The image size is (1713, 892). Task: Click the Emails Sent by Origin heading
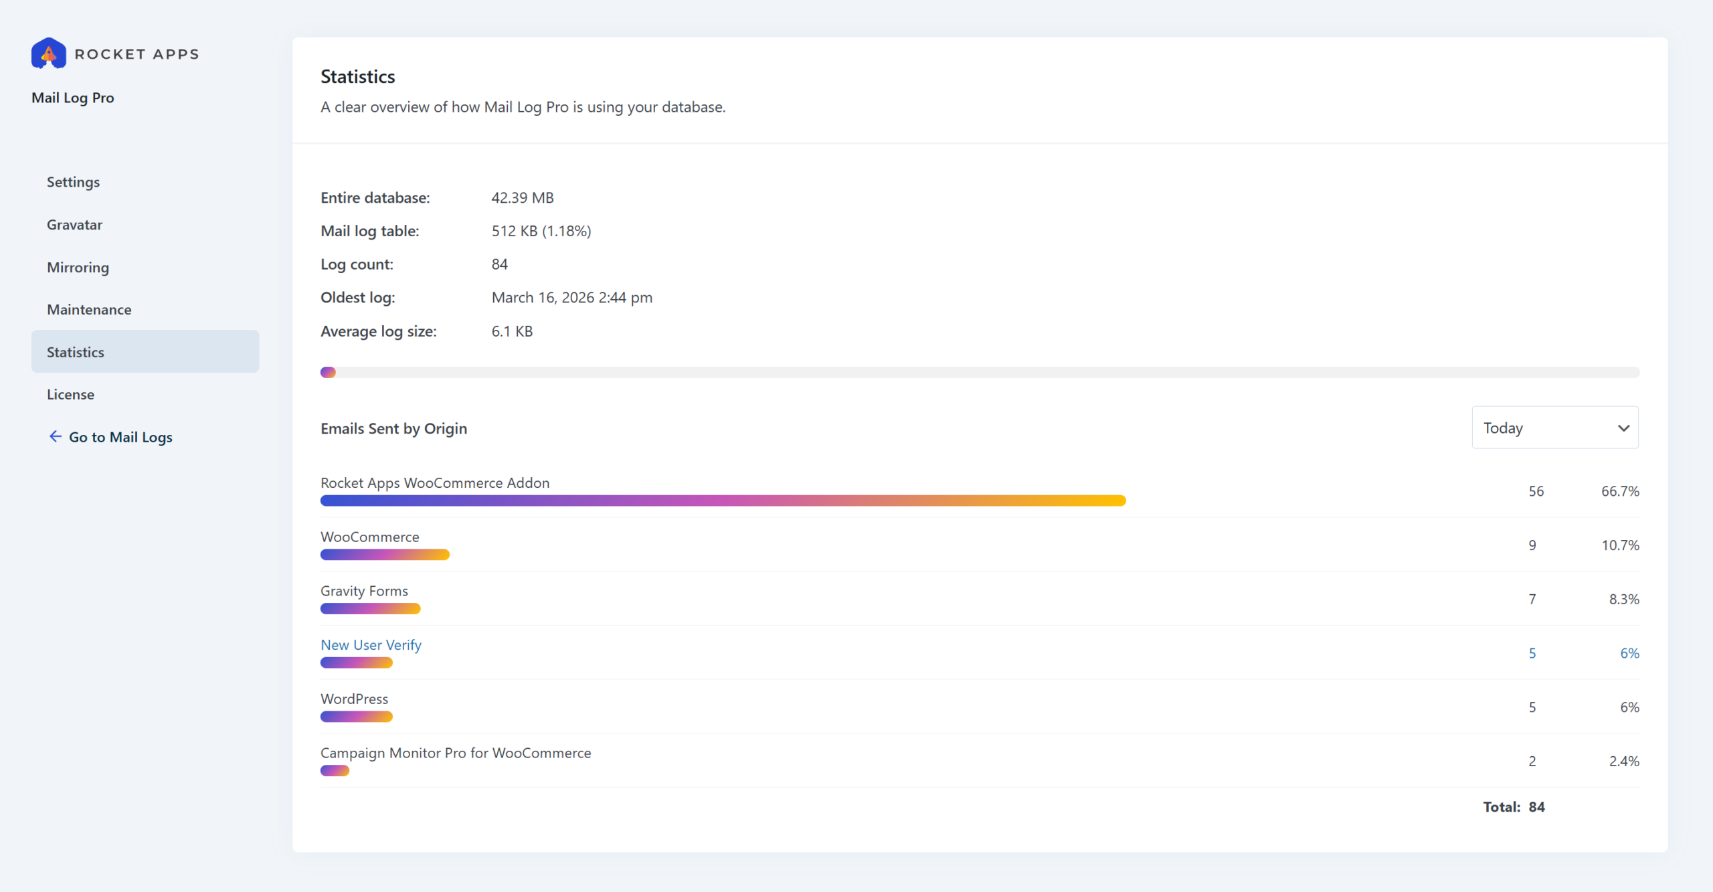pos(393,429)
